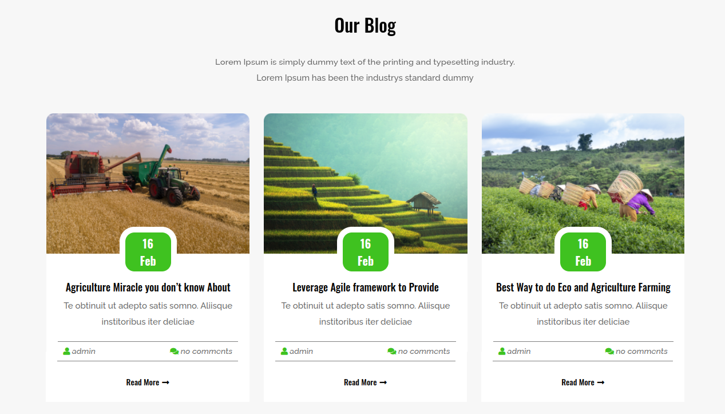Click 'no comments' text on third card
This screenshot has height=414, width=725.
pos(641,352)
